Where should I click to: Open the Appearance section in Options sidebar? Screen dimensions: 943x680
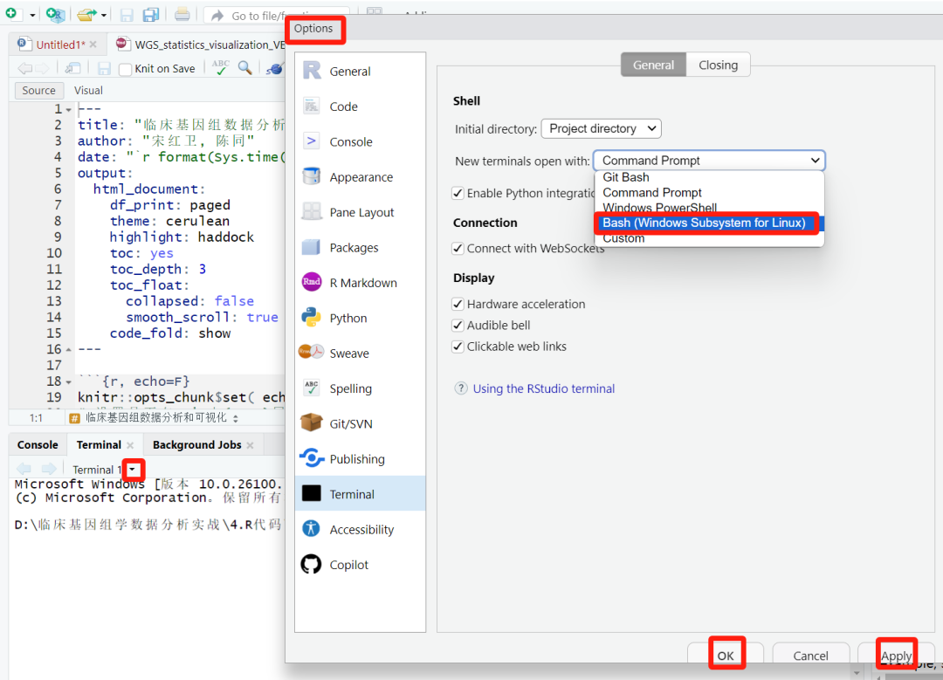point(360,176)
